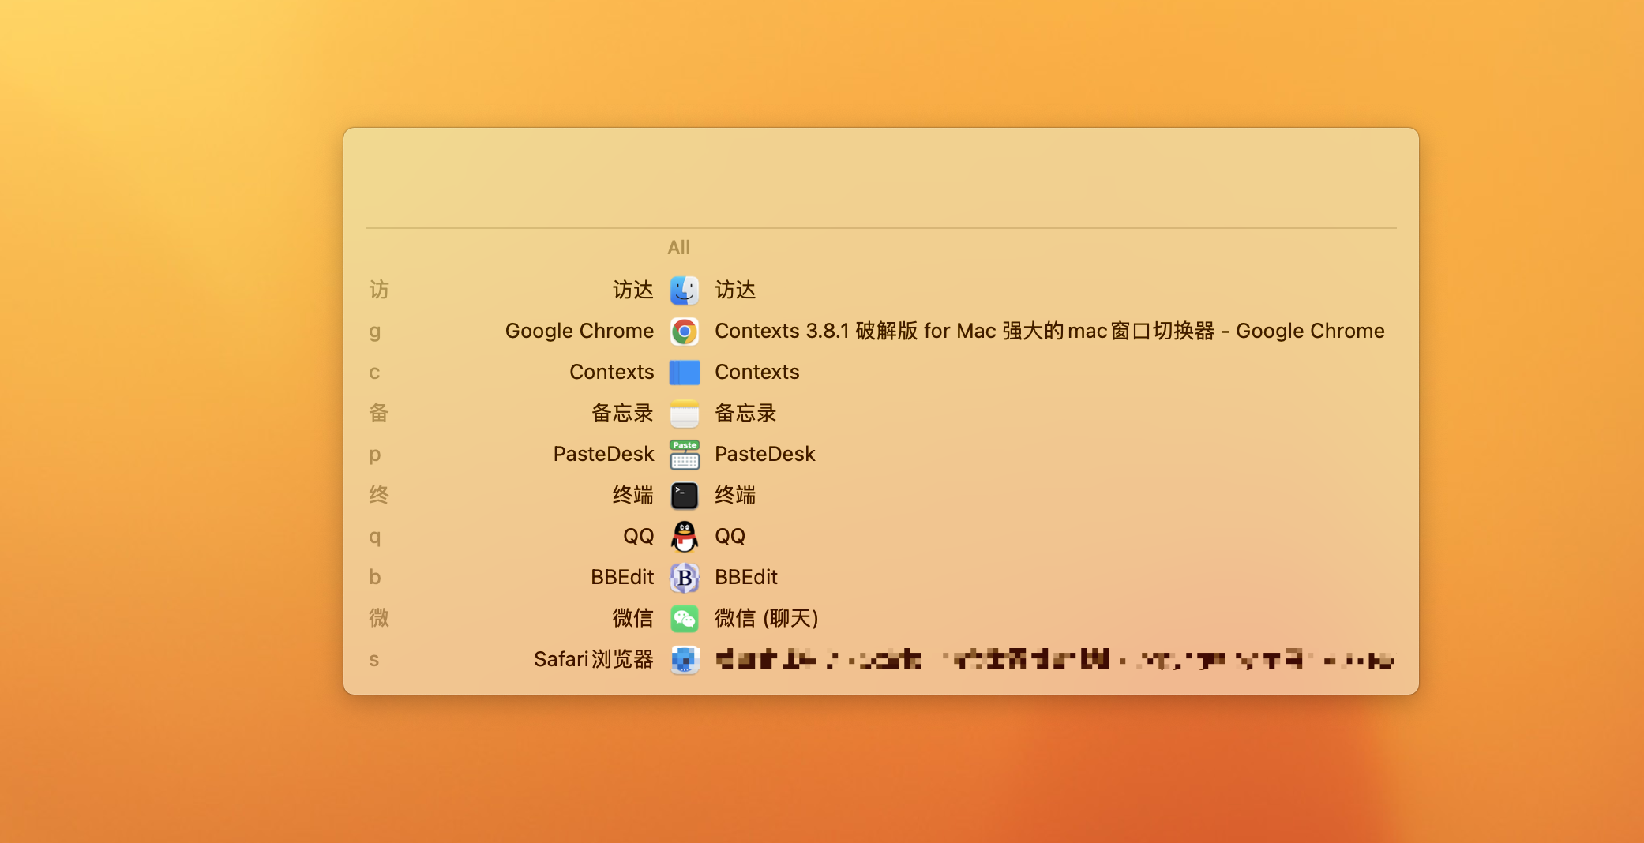
Task: Select the All group header
Action: click(678, 248)
